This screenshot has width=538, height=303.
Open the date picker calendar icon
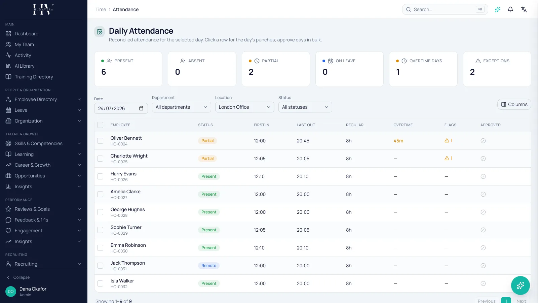141,108
